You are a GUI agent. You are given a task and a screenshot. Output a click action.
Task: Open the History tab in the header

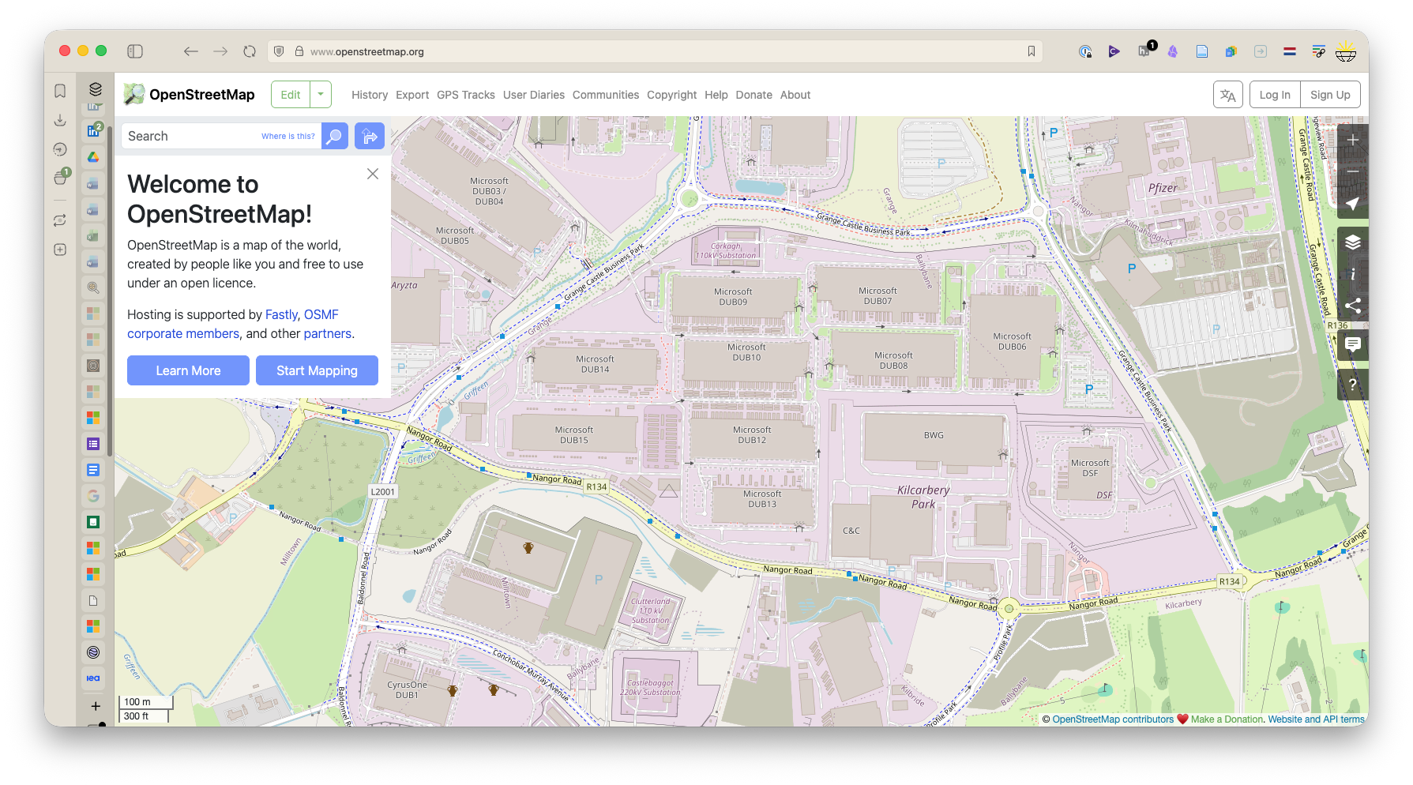(x=369, y=95)
